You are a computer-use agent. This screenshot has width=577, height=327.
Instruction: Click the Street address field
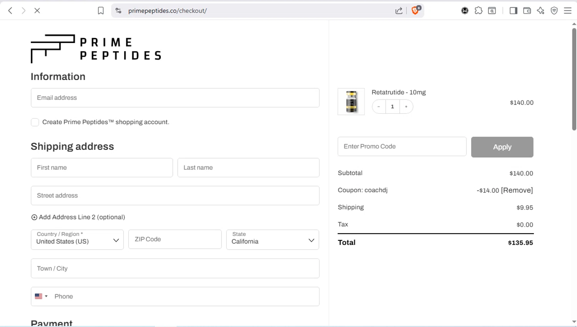tap(175, 196)
